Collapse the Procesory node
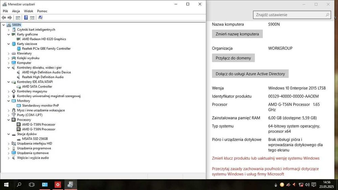 [9, 120]
